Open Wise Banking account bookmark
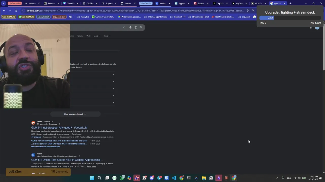Screen dimensions: 325x182 [x=129, y=17]
